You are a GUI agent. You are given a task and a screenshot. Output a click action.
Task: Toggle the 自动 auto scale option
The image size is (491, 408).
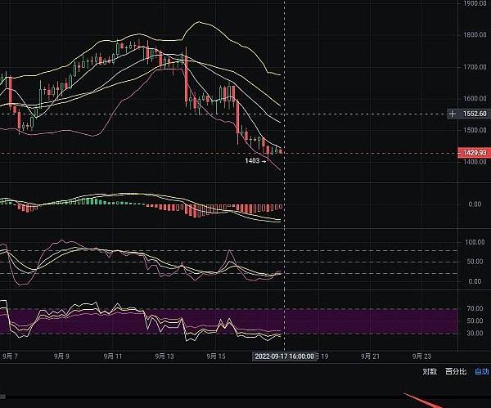point(481,371)
